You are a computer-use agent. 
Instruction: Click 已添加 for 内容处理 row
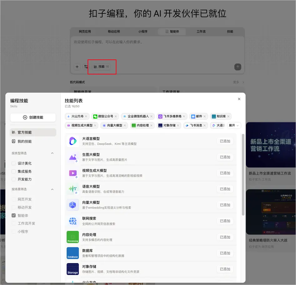point(225,237)
